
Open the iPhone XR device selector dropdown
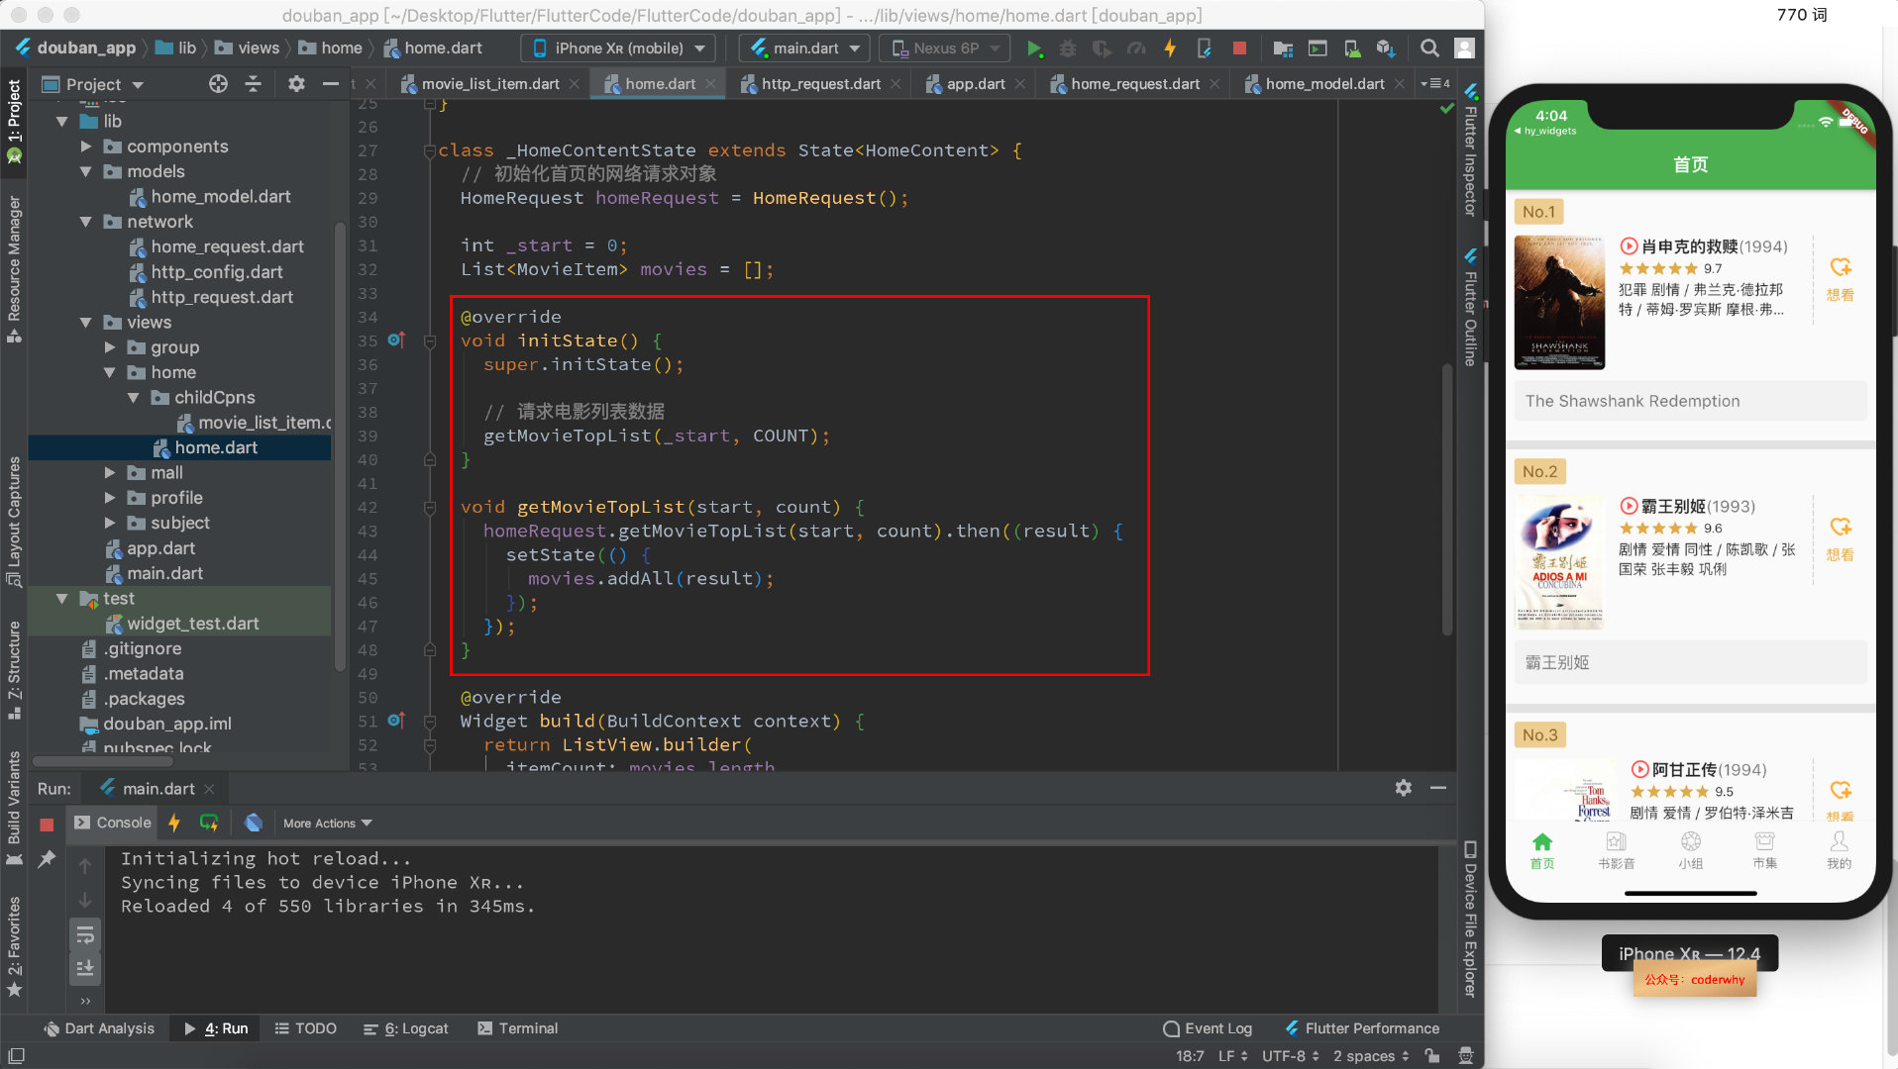(x=618, y=48)
